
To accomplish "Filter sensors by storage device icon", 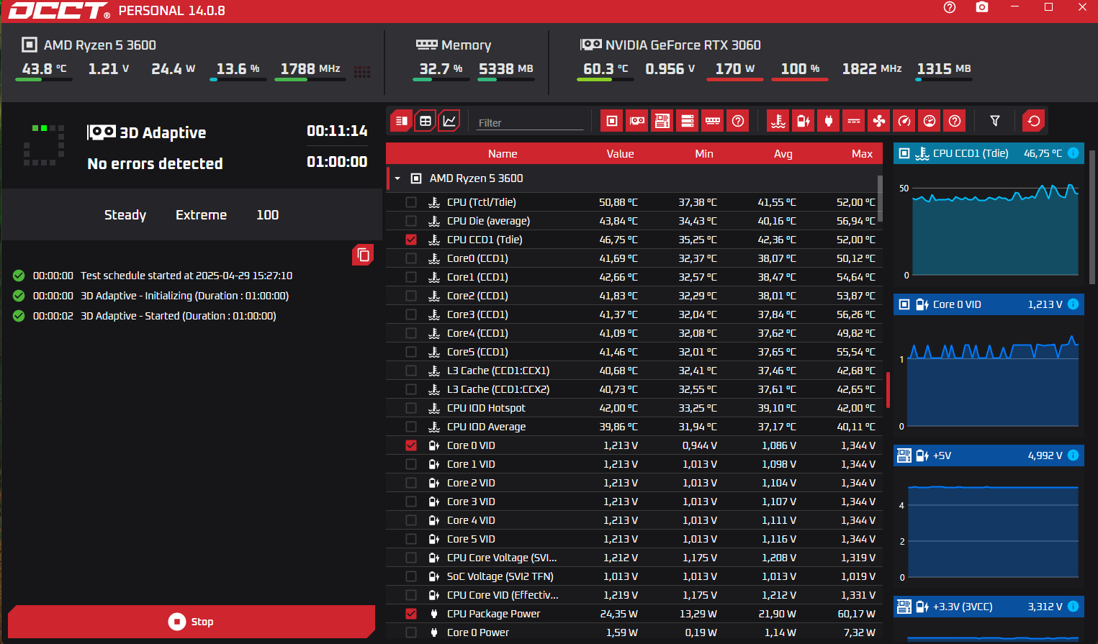I will (x=688, y=121).
